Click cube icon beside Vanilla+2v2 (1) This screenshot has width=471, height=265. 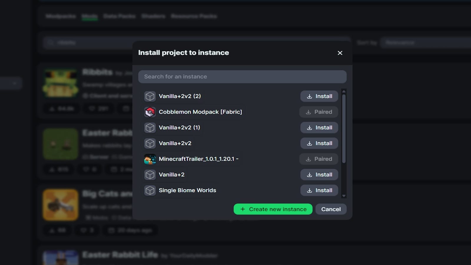[x=150, y=128]
